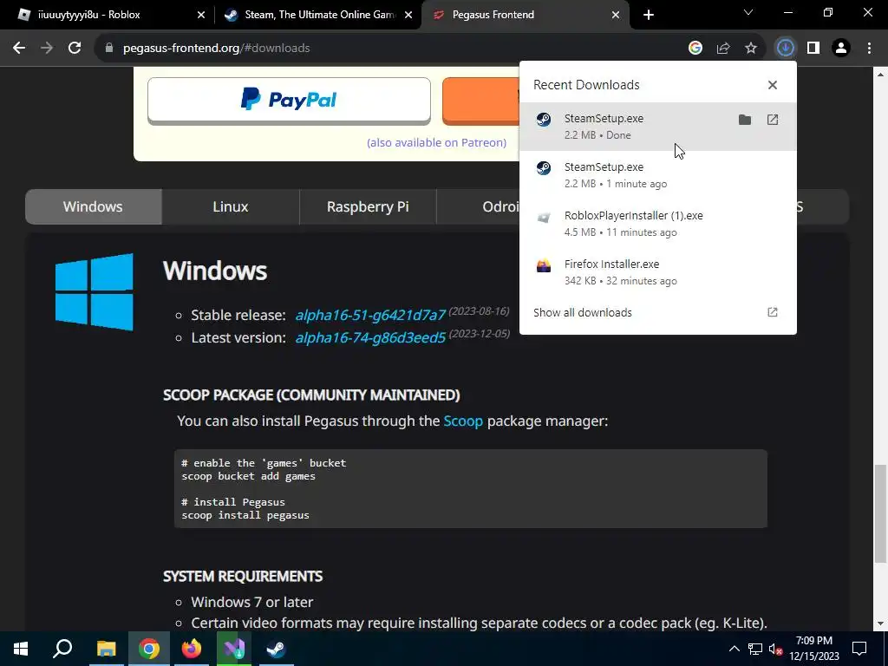Viewport: 888px width, 666px height.
Task: Select the RobloxPlayerInstaller (1).exe download
Action: (657, 224)
